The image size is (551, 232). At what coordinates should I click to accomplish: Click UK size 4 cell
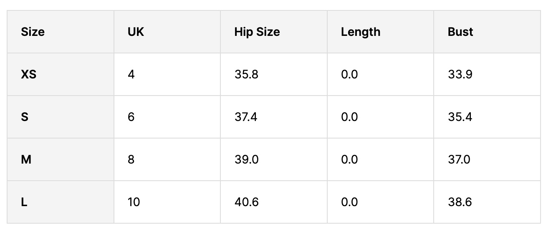pyautogui.click(x=131, y=75)
